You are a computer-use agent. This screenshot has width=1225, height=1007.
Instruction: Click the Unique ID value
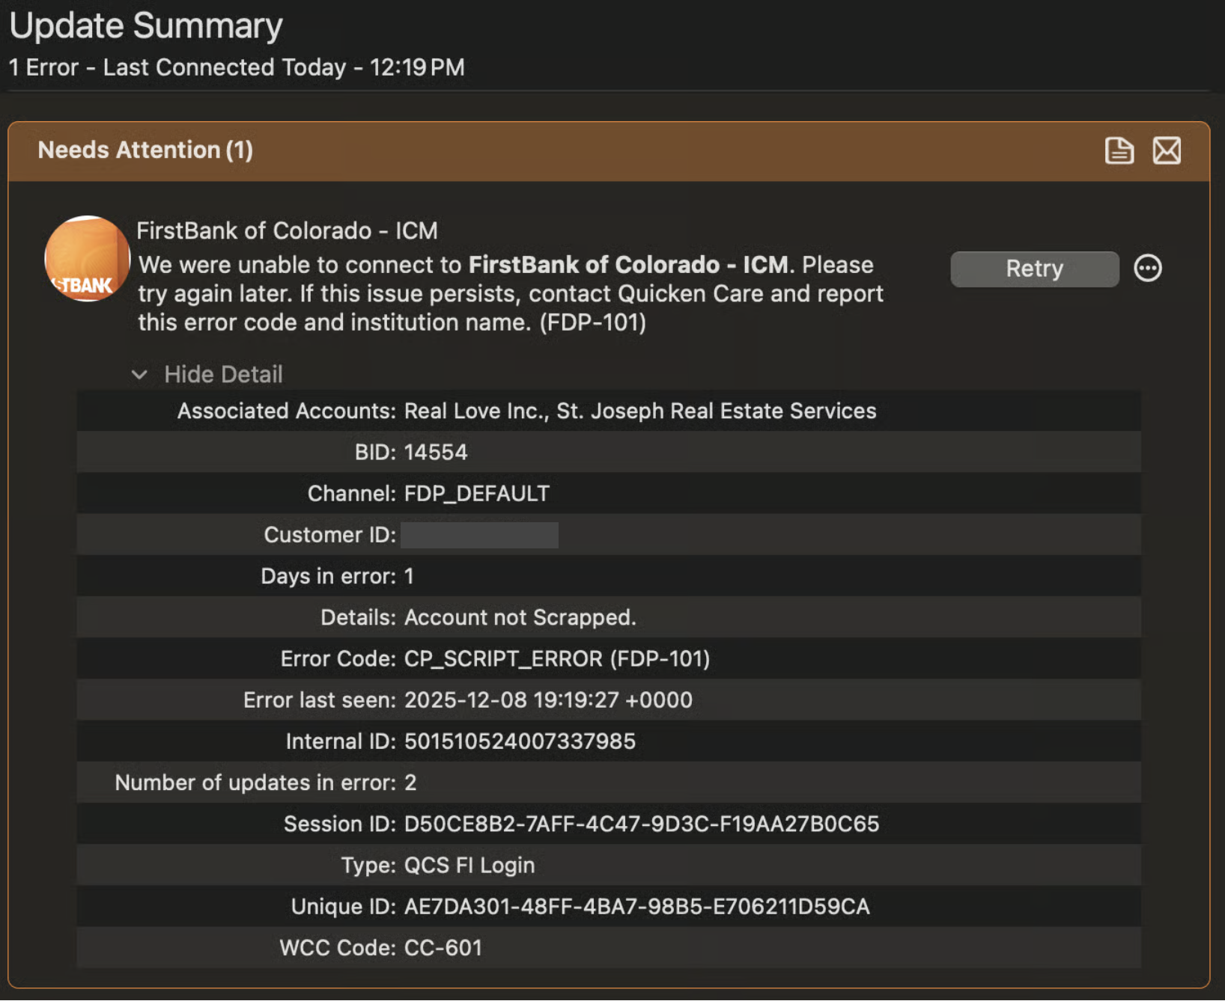coord(637,907)
